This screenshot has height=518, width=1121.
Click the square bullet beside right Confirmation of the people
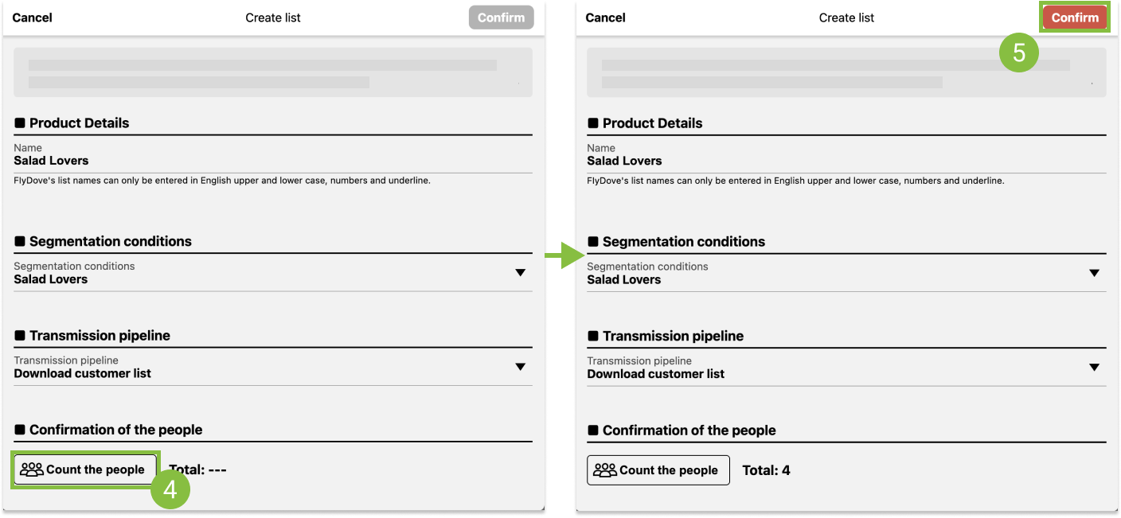(x=593, y=430)
